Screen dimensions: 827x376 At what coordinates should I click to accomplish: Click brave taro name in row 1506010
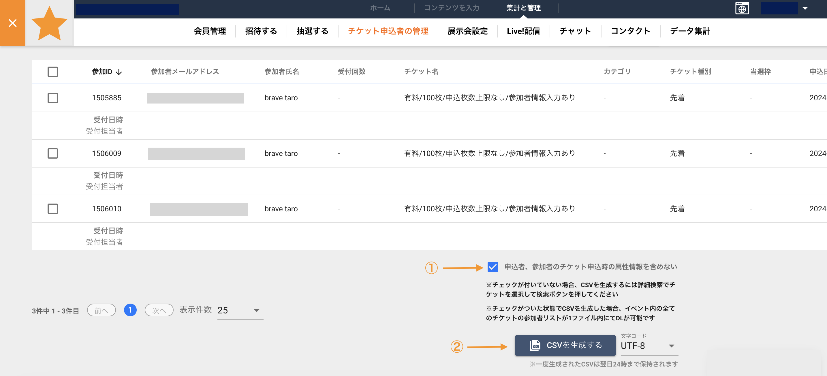pos(281,209)
